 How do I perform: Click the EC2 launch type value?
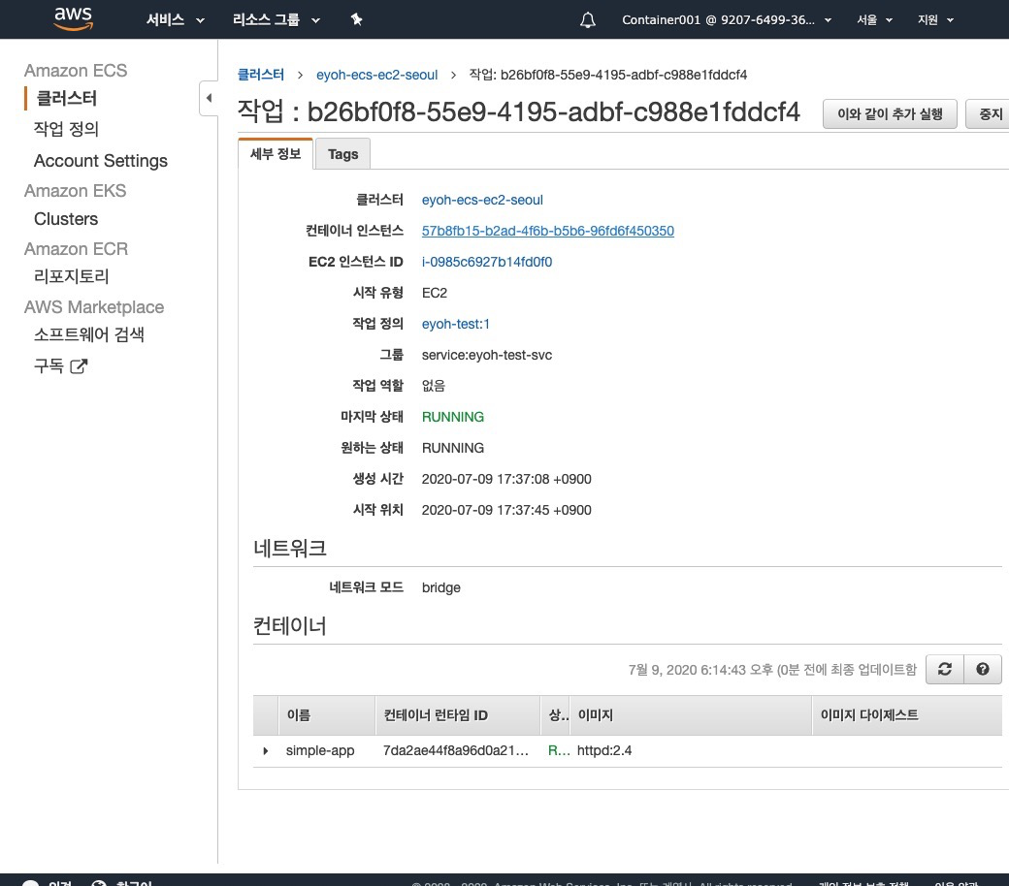(435, 293)
